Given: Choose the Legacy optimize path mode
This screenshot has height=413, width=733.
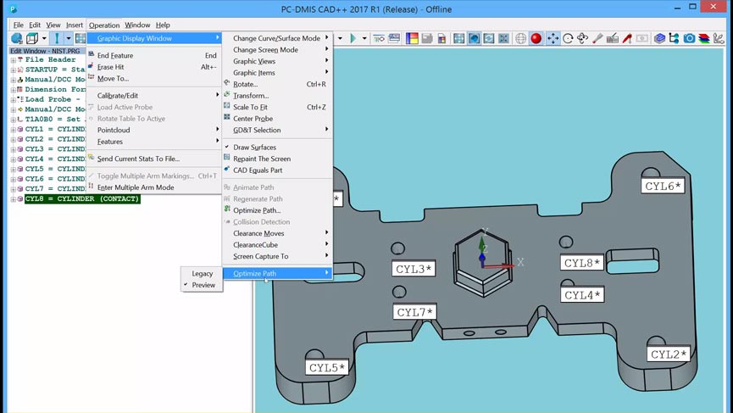Looking at the screenshot, I should (202, 274).
